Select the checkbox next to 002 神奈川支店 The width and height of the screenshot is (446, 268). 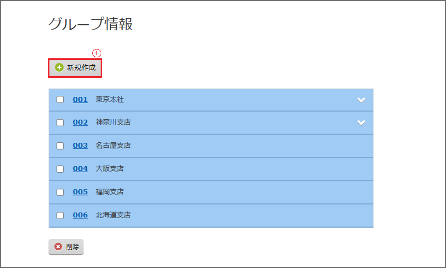[x=60, y=123]
